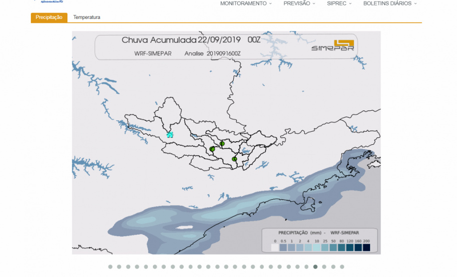
Task: Click the bottommost green marker on the map
Action: click(234, 159)
